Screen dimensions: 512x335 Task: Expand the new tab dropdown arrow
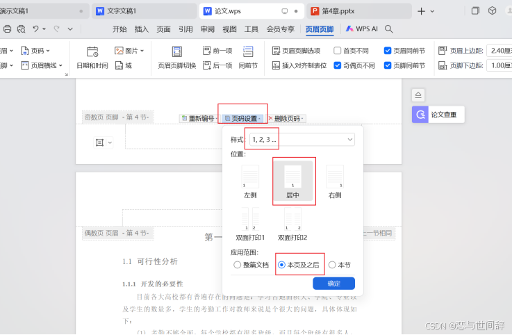tap(432, 11)
